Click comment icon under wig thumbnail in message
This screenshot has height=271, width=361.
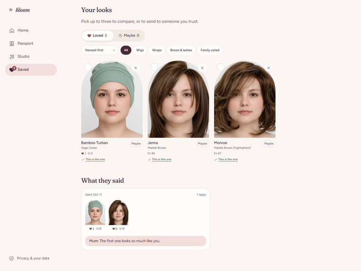(120, 229)
